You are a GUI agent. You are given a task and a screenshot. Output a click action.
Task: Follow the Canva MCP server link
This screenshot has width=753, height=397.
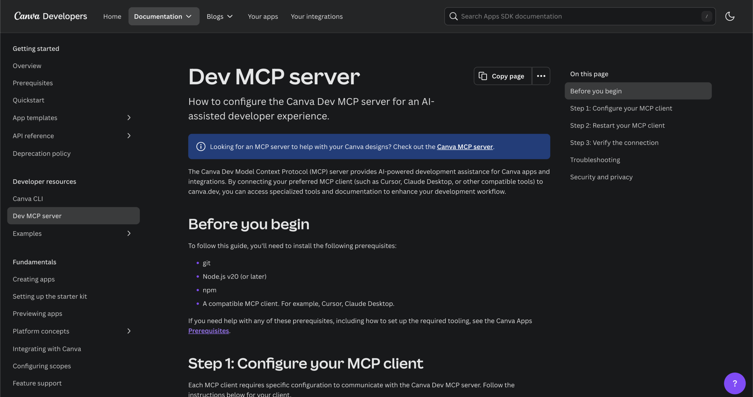(x=465, y=147)
